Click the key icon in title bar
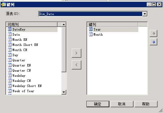Viewport: 163px width, 113px height. 3,5
